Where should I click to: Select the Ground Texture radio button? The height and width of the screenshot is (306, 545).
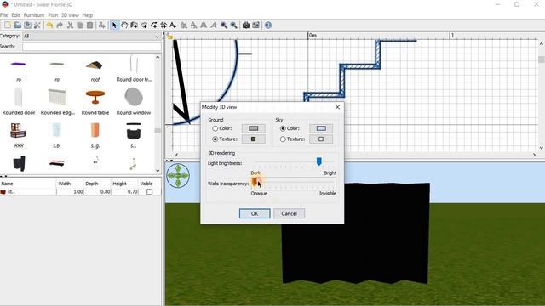pos(215,139)
